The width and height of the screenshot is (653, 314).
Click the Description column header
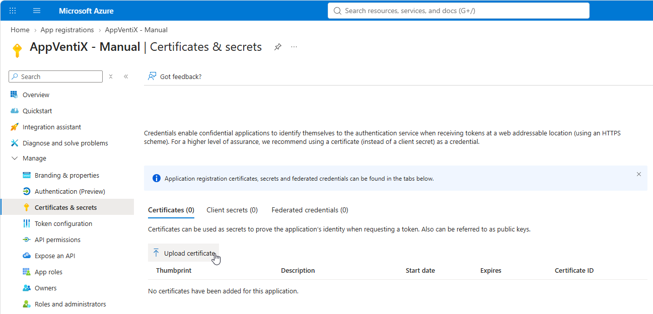coord(298,270)
